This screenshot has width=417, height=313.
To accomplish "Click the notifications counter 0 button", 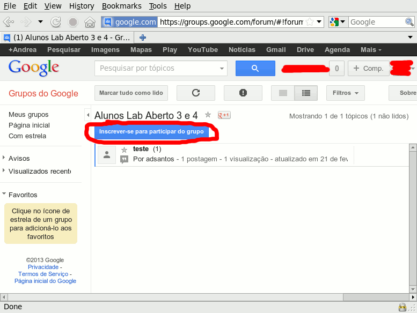I will [336, 68].
